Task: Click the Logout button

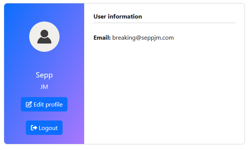Action: tap(44, 128)
